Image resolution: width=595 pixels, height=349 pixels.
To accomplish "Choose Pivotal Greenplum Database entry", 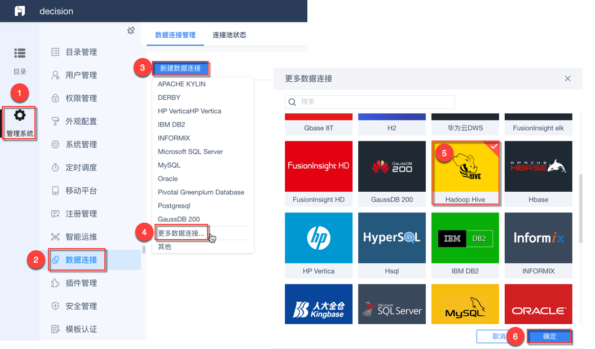I will (202, 192).
